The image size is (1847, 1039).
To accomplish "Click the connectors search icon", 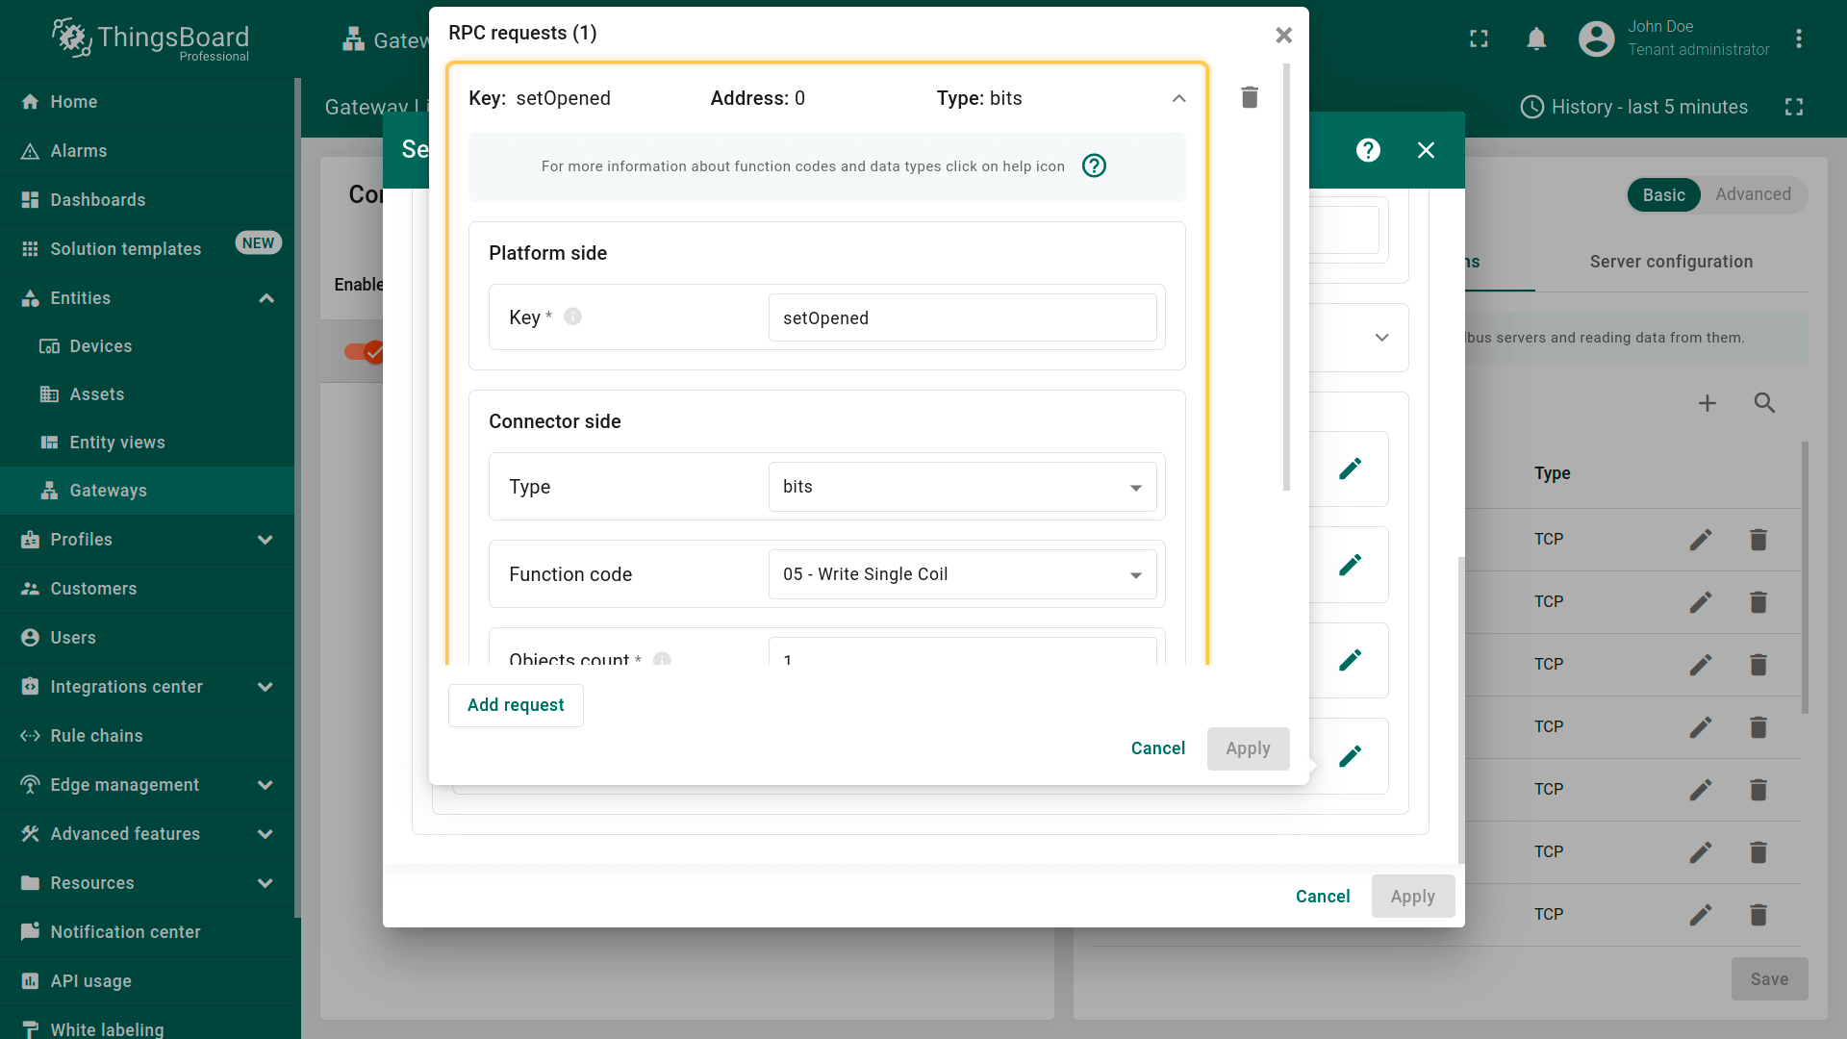I will pyautogui.click(x=1763, y=403).
